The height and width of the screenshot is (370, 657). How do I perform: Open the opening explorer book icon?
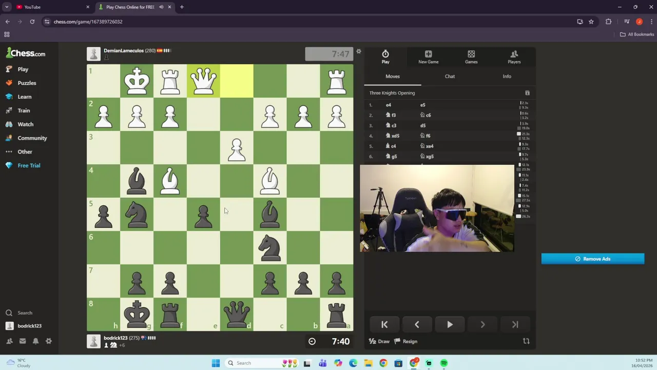(x=527, y=93)
